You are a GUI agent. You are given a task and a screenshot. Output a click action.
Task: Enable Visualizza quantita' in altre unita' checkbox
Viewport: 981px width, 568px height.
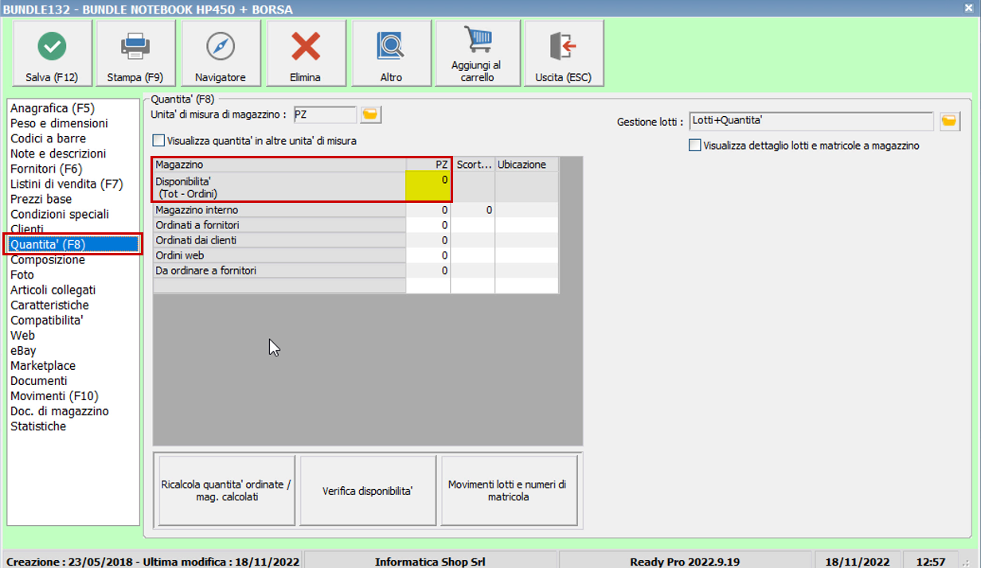coord(158,141)
